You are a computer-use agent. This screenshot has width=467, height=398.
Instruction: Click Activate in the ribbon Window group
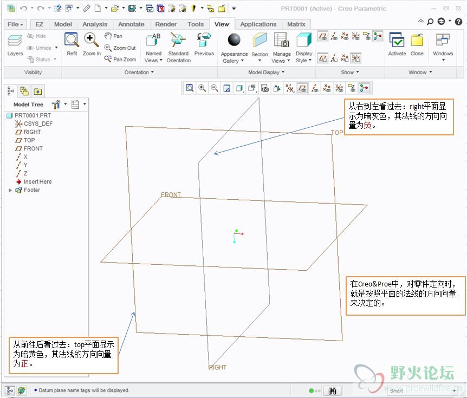click(x=397, y=44)
